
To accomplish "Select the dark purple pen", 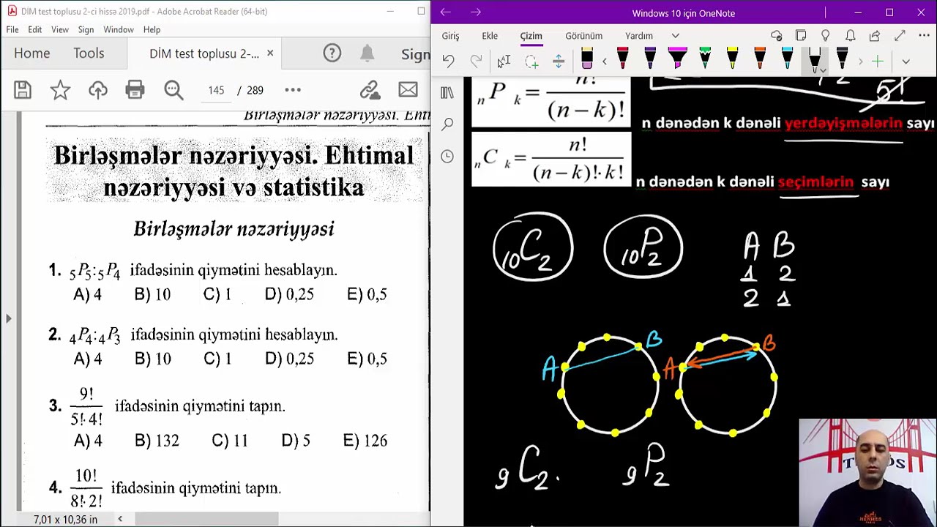I will pos(650,59).
